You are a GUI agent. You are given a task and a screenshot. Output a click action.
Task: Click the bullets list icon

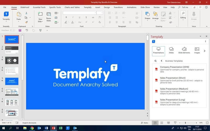pyautogui.click(x=109, y=13)
